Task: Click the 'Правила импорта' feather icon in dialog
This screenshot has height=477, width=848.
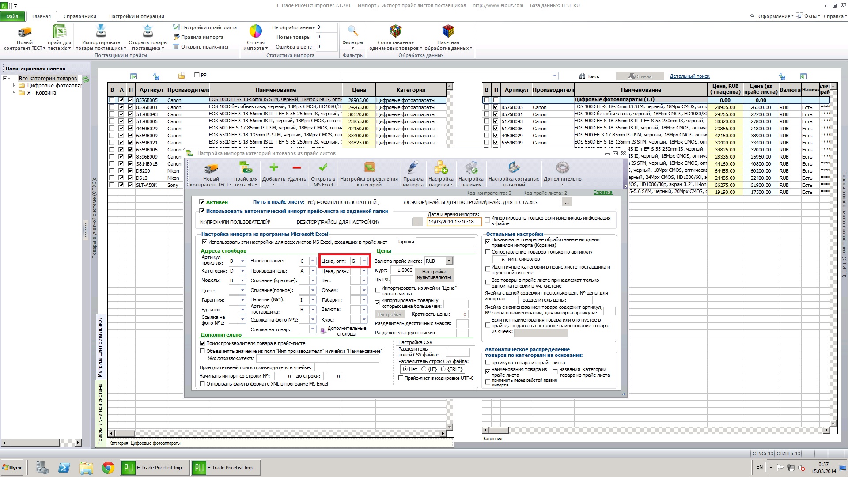Action: 413,168
